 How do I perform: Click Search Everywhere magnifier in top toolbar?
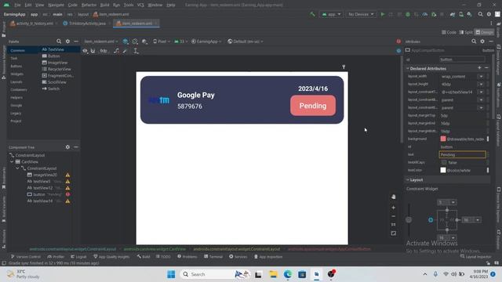tap(480, 14)
